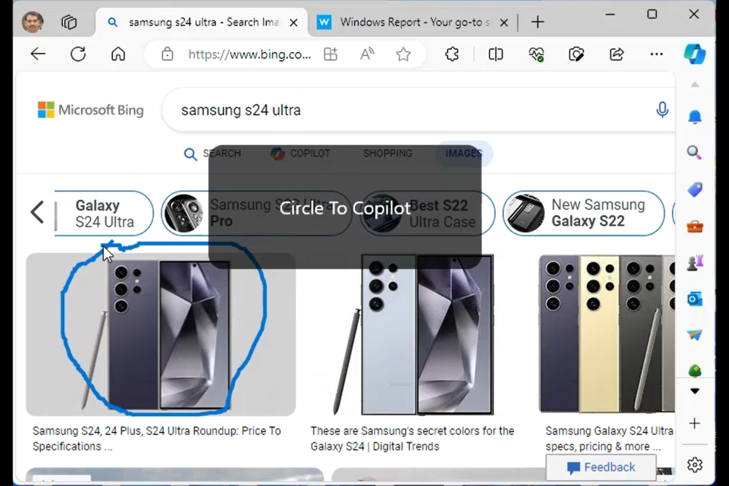This screenshot has height=486, width=729.
Task: Collapse sidebar apps with up arrow
Action: click(695, 85)
